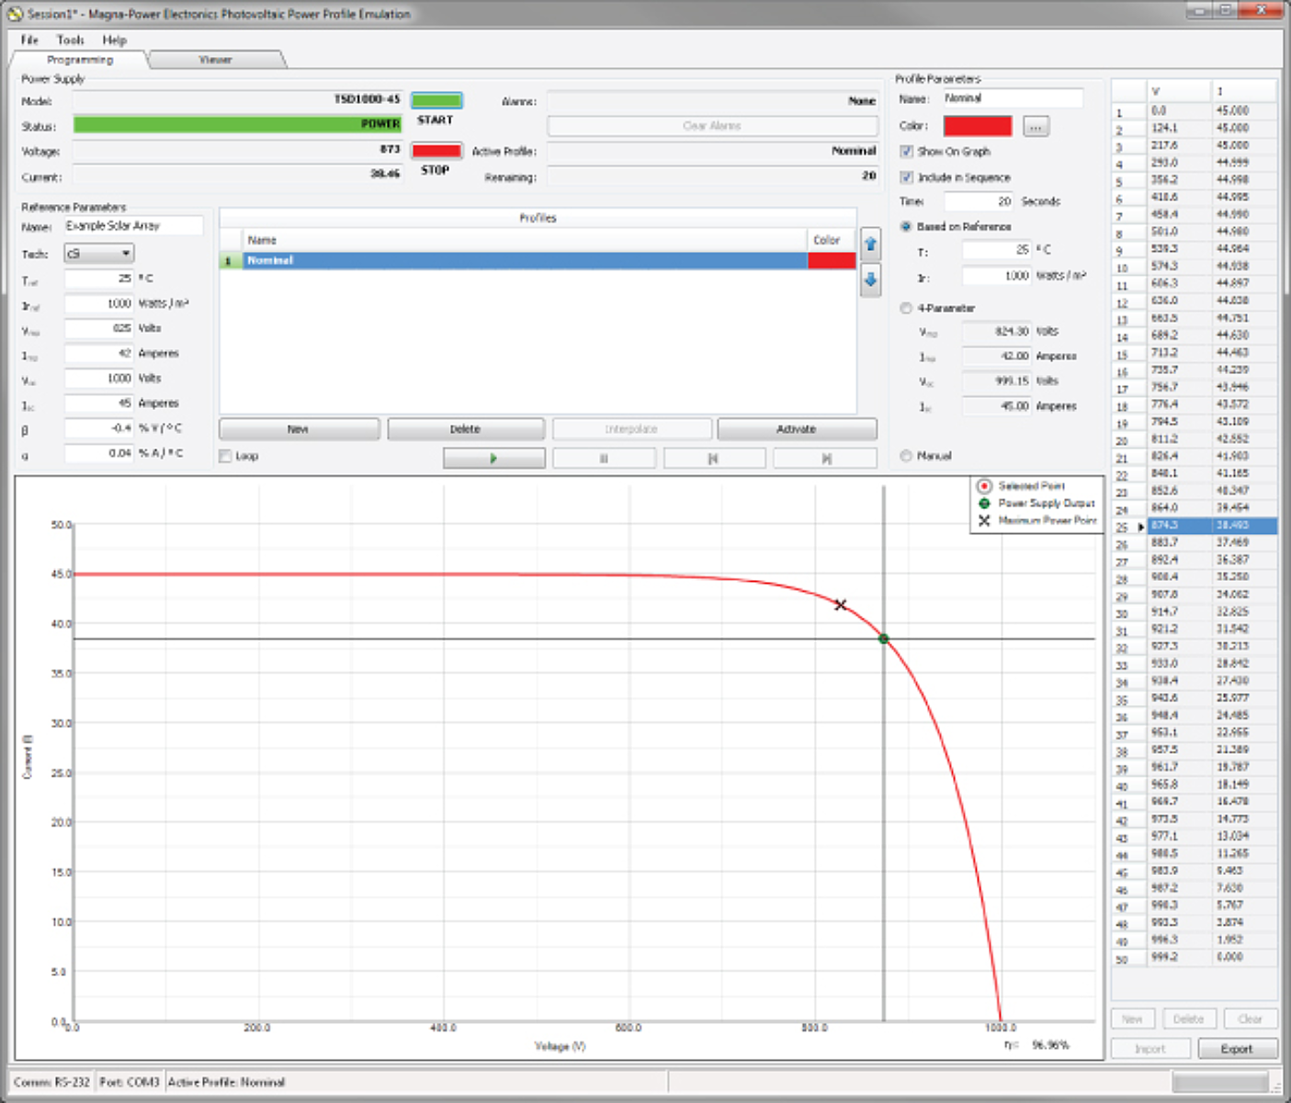Open the Tools menu
1291x1103 pixels.
70,40
